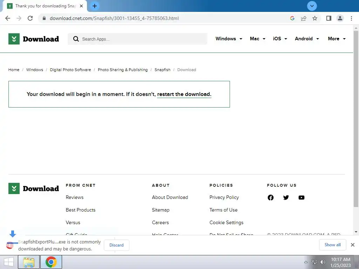Image resolution: width=359 pixels, height=269 pixels.
Task: Open Careers footer link
Action: click(x=160, y=222)
